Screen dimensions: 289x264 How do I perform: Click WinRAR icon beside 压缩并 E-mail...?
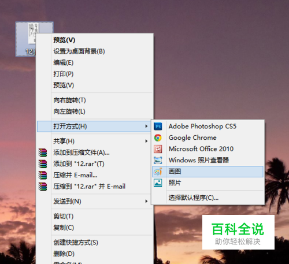pos(43,175)
